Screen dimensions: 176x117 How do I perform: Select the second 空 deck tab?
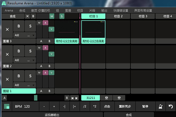[119, 98]
